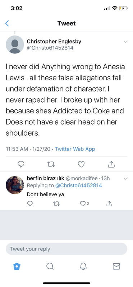Screen dimensions: 133x287
Task: Like the main tweet with heart icon
Action: point(81,164)
